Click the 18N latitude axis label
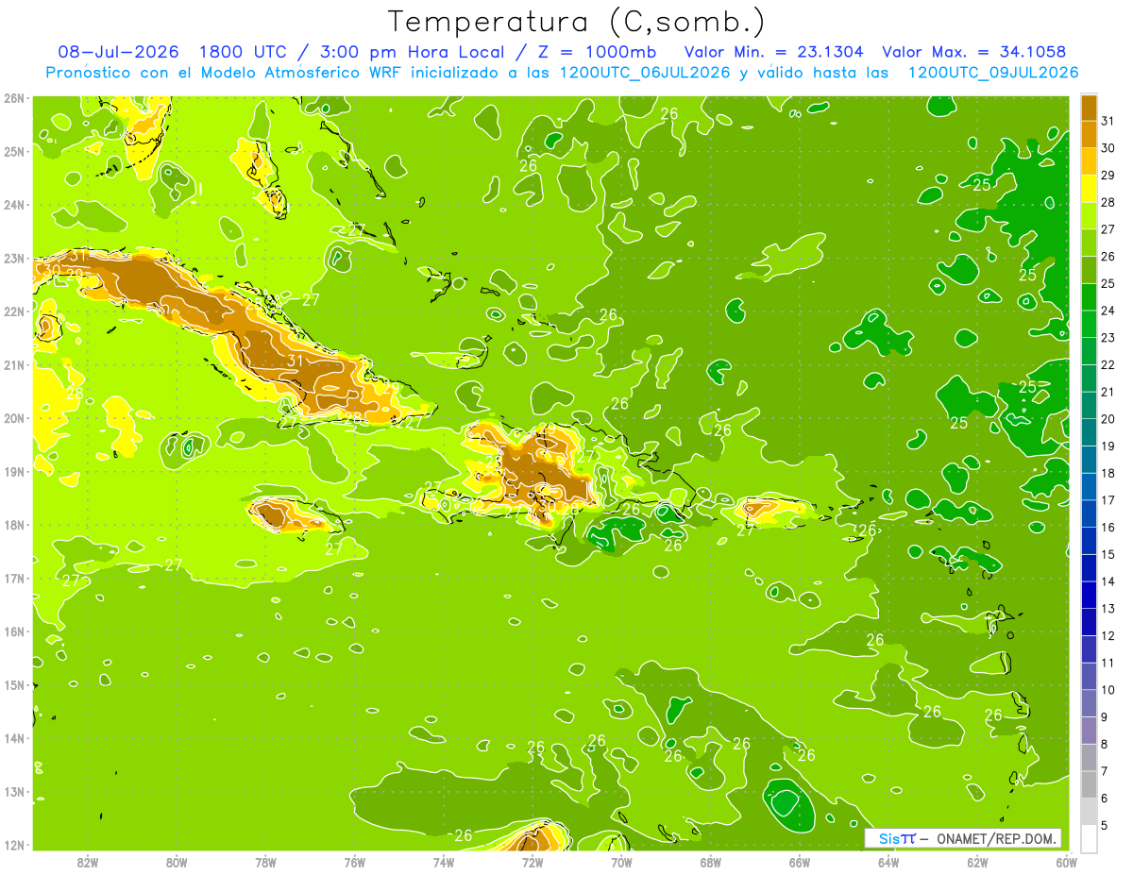This screenshot has width=1133, height=875. click(x=15, y=525)
